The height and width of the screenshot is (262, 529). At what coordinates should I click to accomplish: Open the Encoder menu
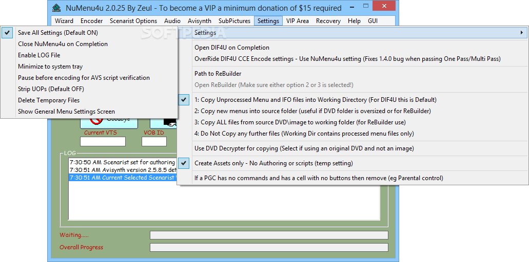coord(91,21)
